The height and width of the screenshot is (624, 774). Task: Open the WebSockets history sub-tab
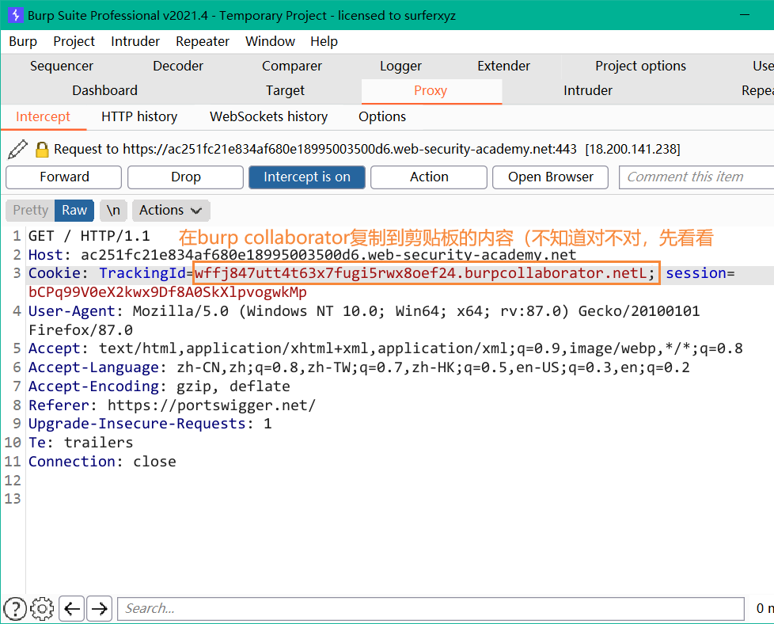click(268, 117)
